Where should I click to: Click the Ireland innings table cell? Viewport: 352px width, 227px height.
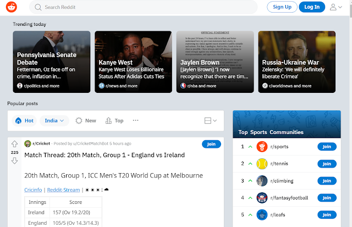pyautogui.click(x=37, y=212)
